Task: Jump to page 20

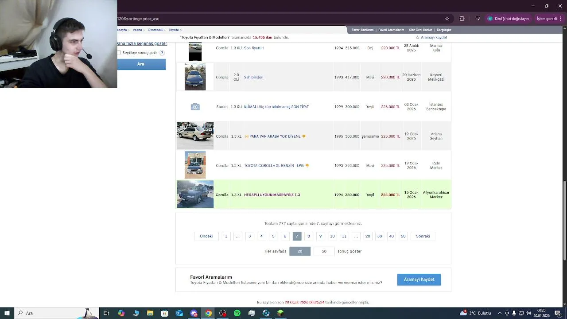Action: point(368,236)
